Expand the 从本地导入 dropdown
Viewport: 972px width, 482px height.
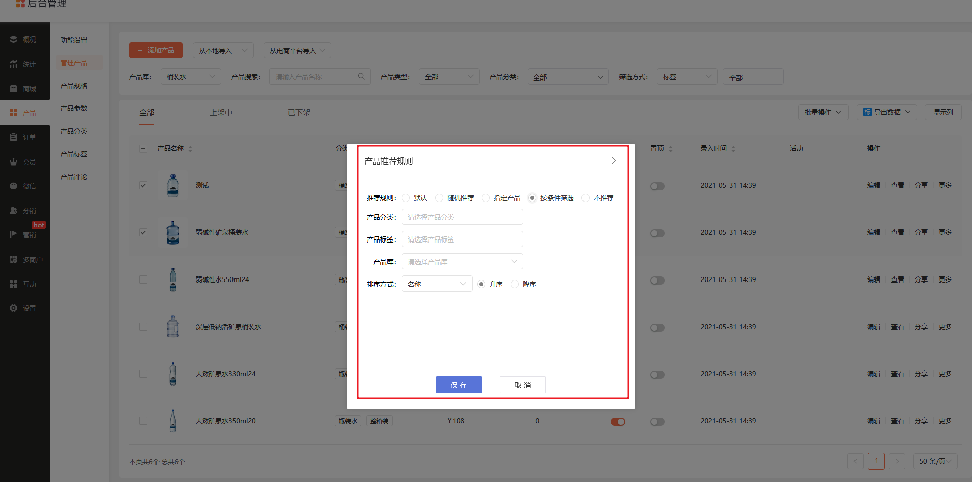[223, 50]
